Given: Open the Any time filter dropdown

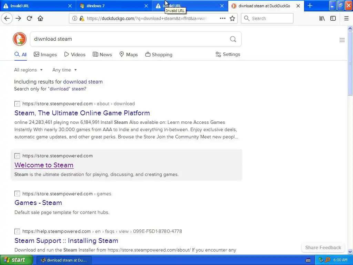Looking at the screenshot, I should [64, 70].
